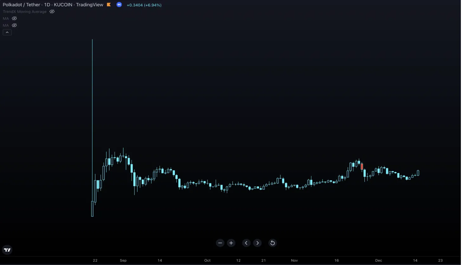Zoom in the chart with plus button
465x265 pixels.
coord(231,243)
